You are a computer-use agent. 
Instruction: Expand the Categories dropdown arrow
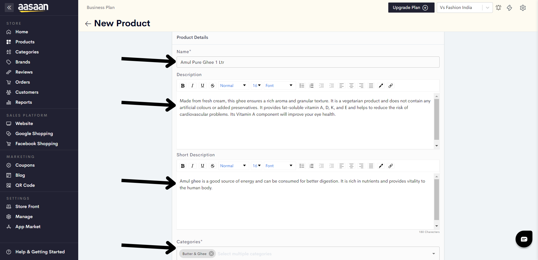coord(434,254)
